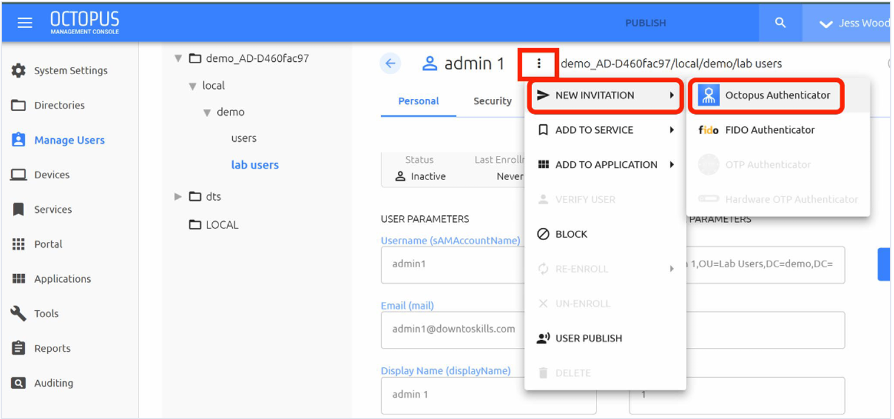This screenshot has height=419, width=894.
Task: Click the Devices laptop icon
Action: pos(19,175)
